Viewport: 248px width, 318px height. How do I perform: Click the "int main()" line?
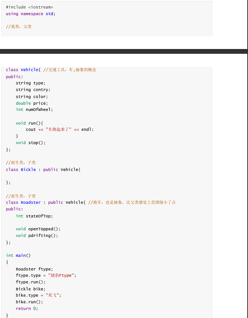tap(18, 255)
